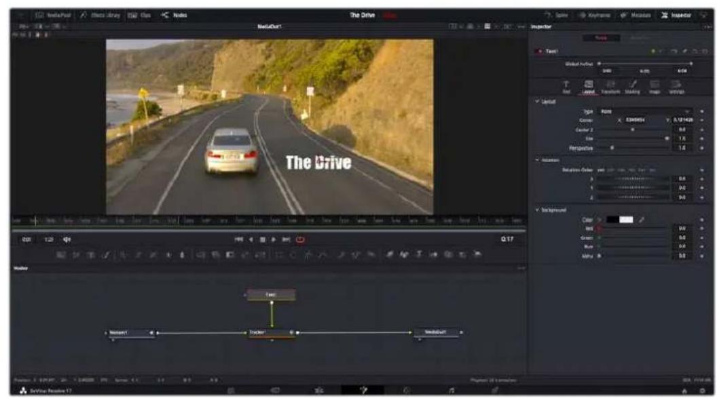The image size is (717, 398).
Task: Pick background color with the eyedropper
Action: [x=642, y=220]
